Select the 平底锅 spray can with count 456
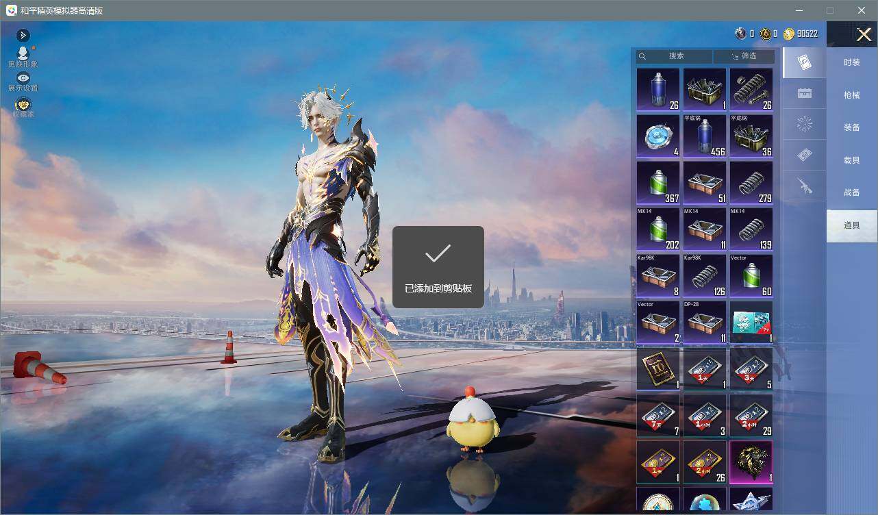878x515 pixels. coord(705,136)
